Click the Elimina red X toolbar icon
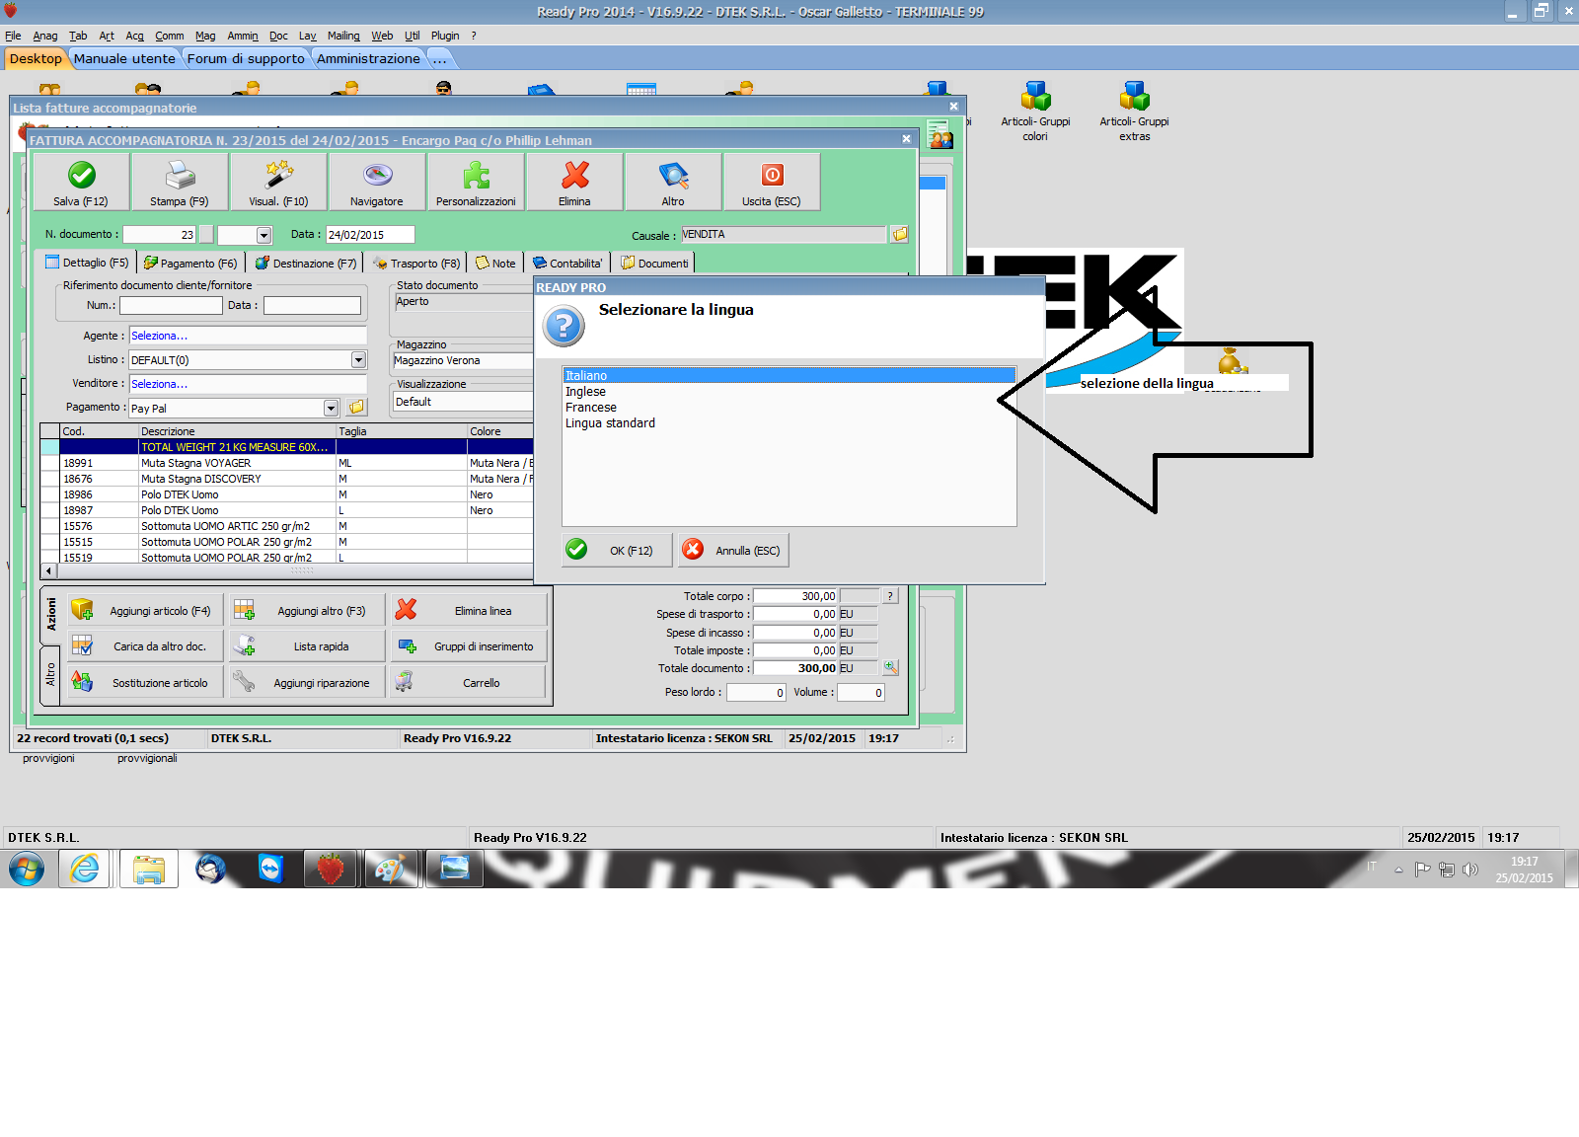The image size is (1579, 1137). coord(574,175)
